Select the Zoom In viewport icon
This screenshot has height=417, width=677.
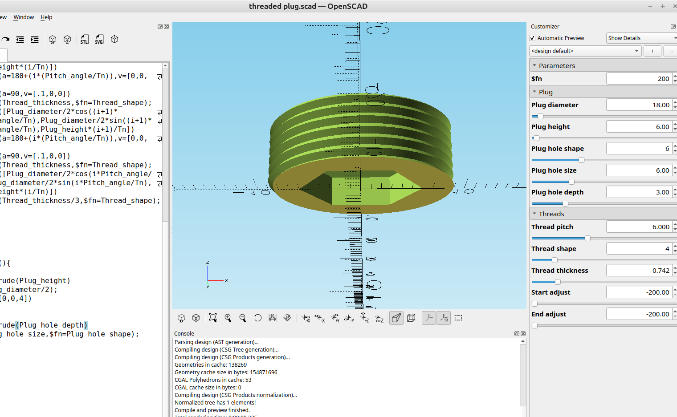(228, 318)
